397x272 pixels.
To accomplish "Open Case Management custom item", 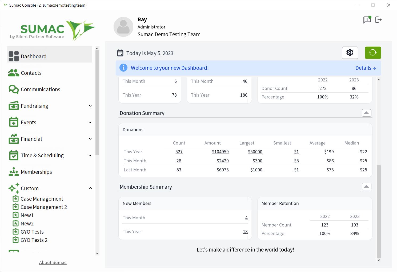I will 42,199.
